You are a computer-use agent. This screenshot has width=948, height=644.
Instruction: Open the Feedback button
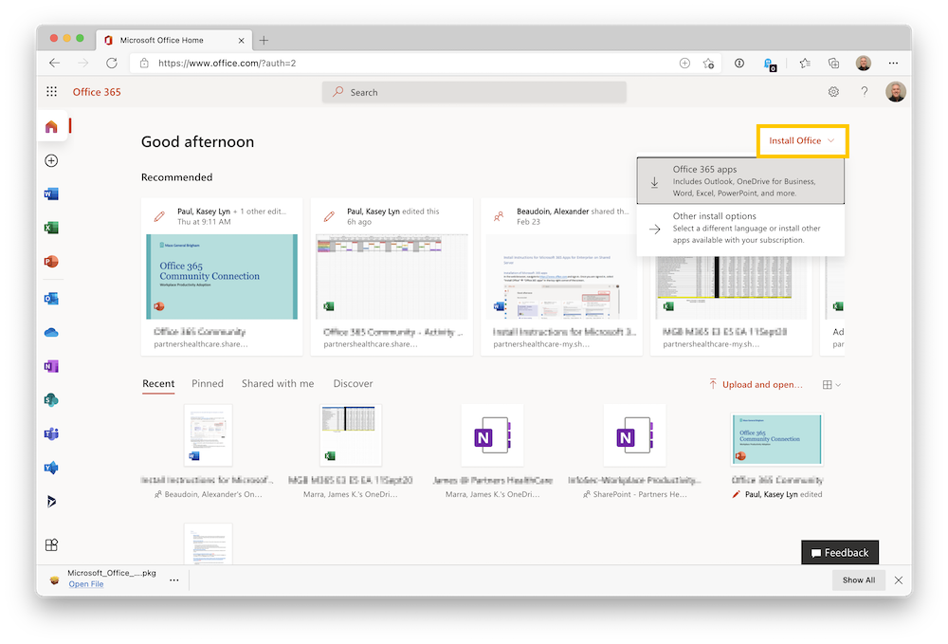(840, 553)
